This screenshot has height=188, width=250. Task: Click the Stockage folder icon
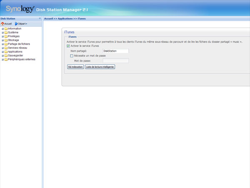[6, 40]
